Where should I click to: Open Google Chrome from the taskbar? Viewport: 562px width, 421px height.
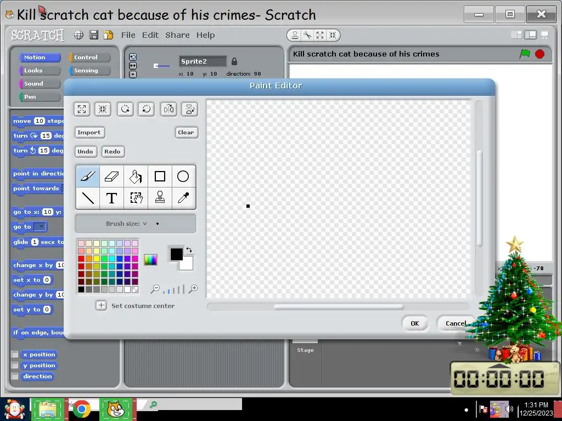(x=81, y=409)
